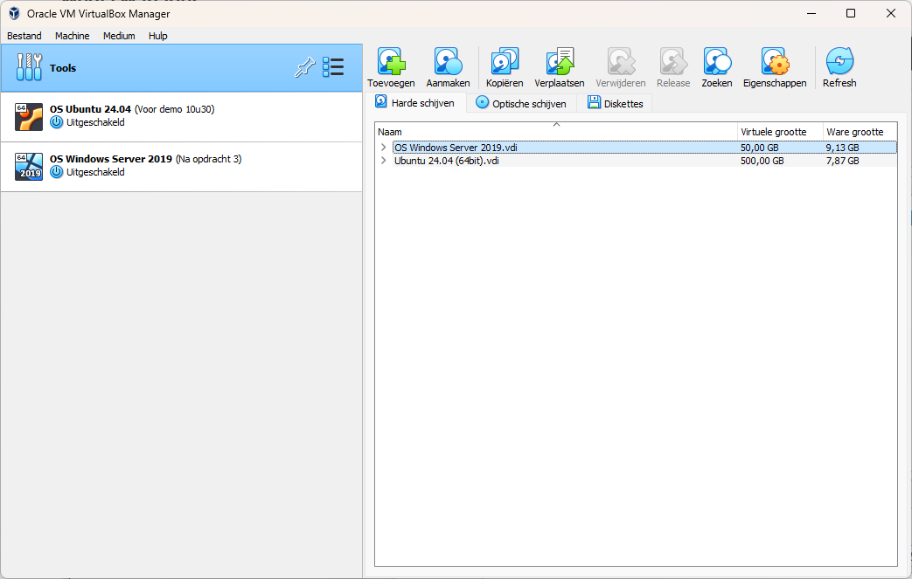
Task: Open Eigenschappen with the gear disk icon
Action: click(x=775, y=62)
